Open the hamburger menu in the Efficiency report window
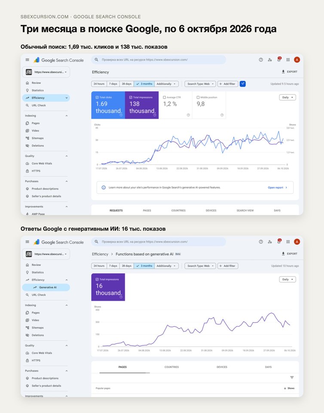The height and width of the screenshot is (413, 324). tap(28, 60)
